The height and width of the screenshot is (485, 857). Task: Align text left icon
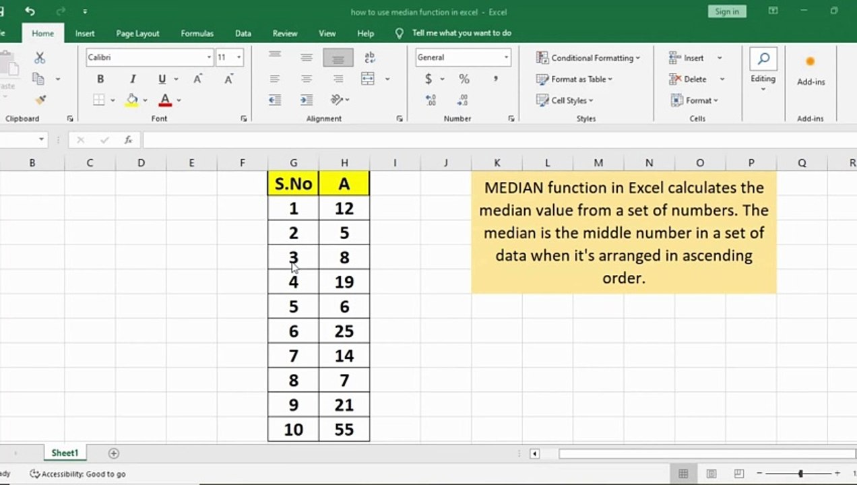[275, 79]
